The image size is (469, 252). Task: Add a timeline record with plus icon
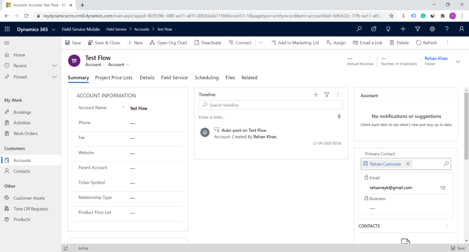point(315,95)
